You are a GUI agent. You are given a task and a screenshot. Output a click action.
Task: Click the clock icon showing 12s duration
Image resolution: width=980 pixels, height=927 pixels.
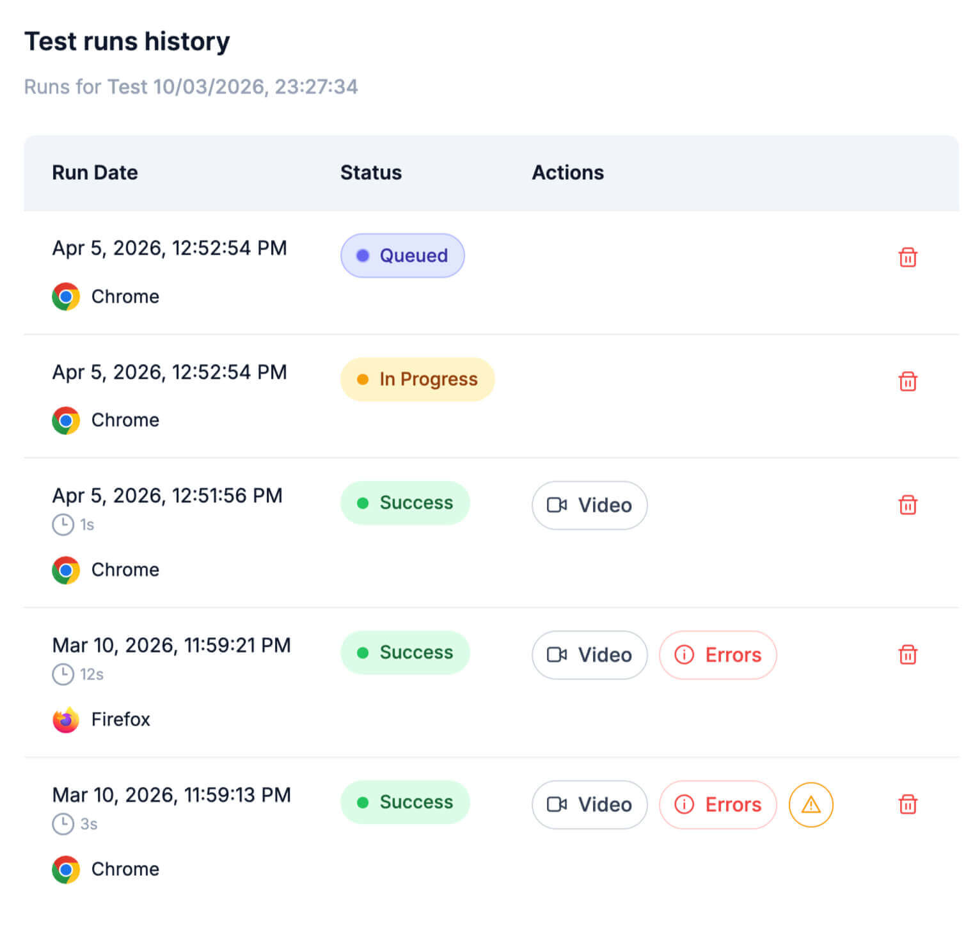tap(63, 674)
